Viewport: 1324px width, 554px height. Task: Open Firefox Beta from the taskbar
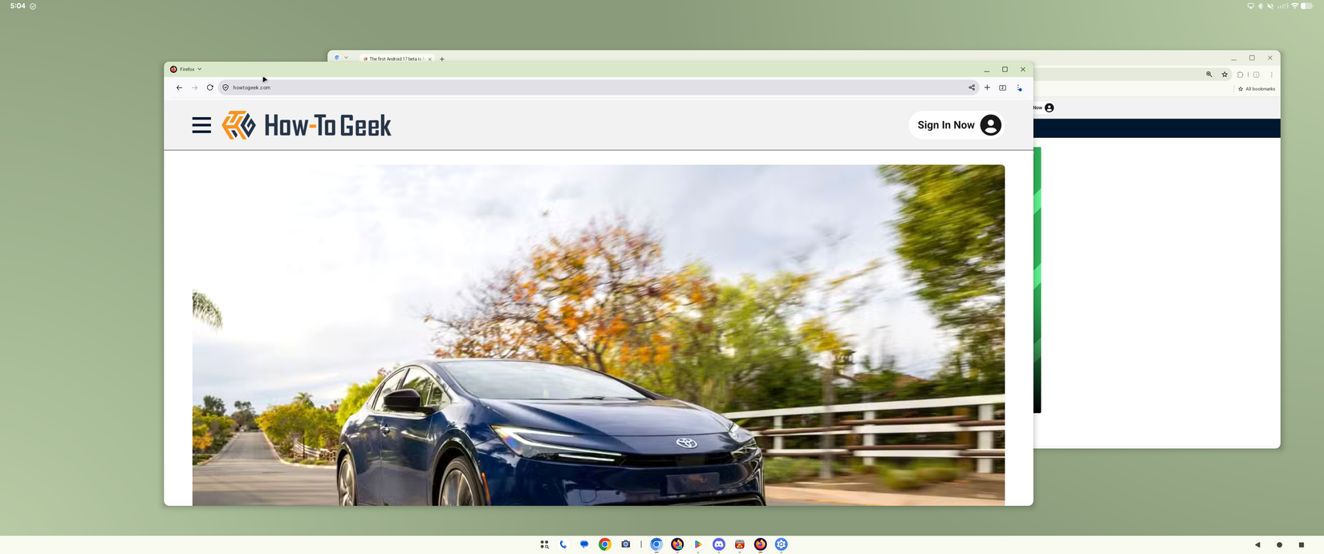click(677, 544)
